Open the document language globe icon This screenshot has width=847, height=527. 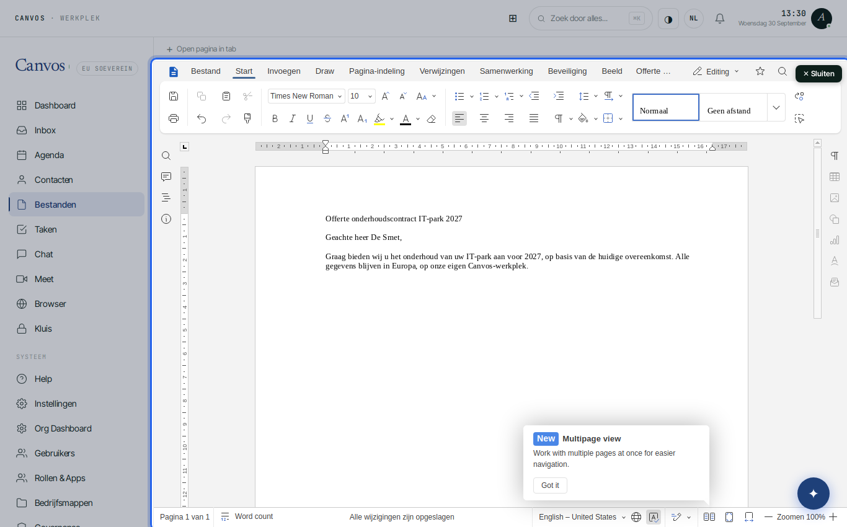point(636,517)
